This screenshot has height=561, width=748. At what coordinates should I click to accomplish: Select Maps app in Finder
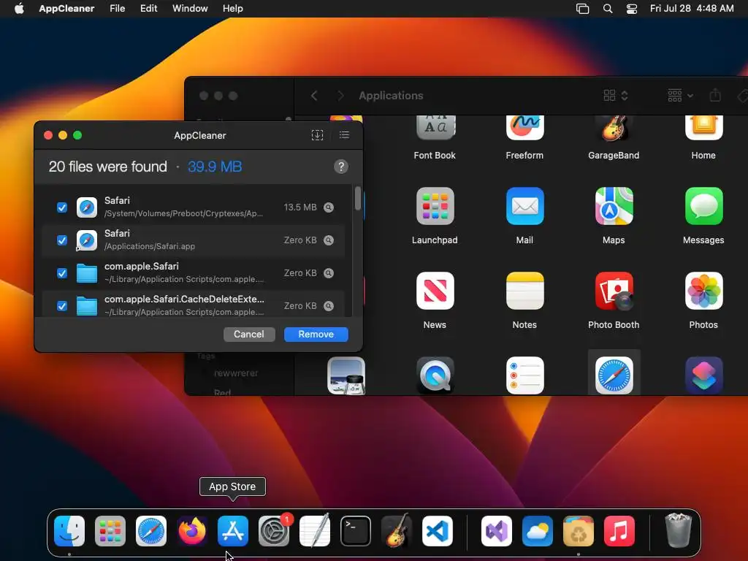614,215
